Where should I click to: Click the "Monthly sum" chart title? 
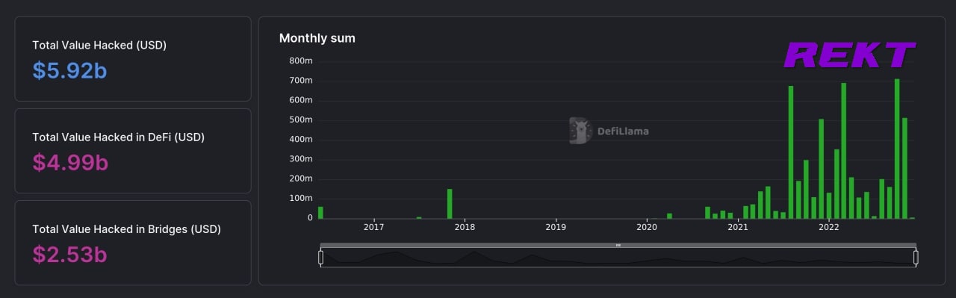point(317,38)
